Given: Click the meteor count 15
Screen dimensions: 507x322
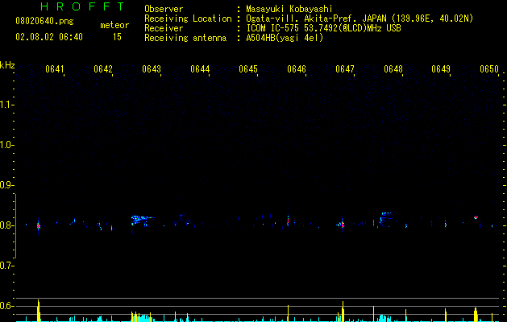Looking at the screenshot, I should coord(117,37).
